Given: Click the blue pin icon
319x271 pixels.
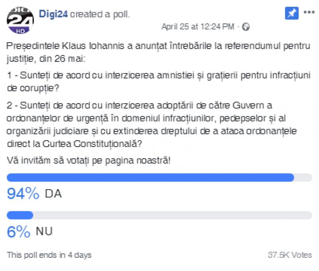Looking at the screenshot, I should click(291, 13).
